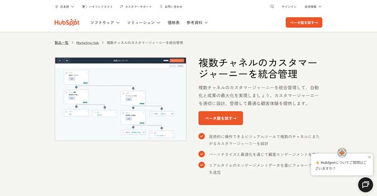Open the 価格表 menu item
The height and width of the screenshot is (196, 377).
pyautogui.click(x=173, y=23)
